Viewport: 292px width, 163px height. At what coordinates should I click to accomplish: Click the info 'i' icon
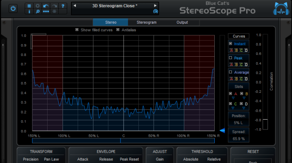pyautogui.click(x=29, y=12)
